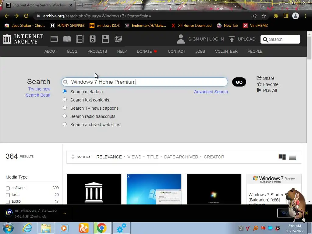The height and width of the screenshot is (234, 312).
Task: Open the CONTACT menu item
Action: [176, 51]
